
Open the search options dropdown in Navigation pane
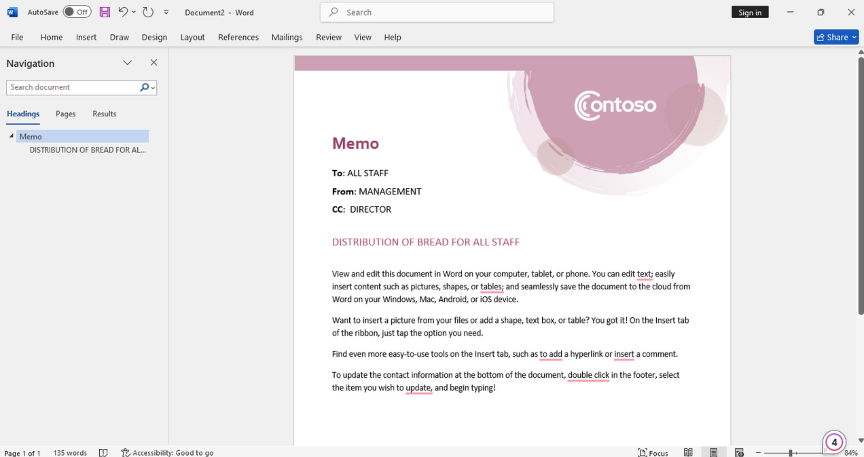tap(153, 88)
